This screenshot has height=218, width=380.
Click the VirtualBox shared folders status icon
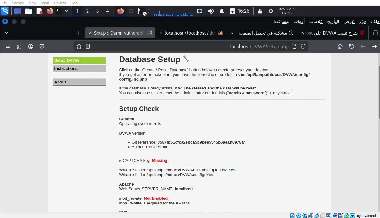322,215
